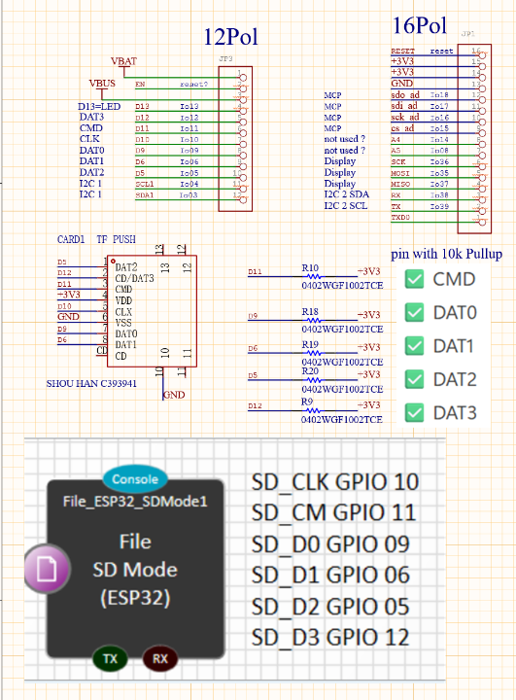Select the File SD Mode (ESP32) block
516x700 pixels.
click(x=135, y=569)
